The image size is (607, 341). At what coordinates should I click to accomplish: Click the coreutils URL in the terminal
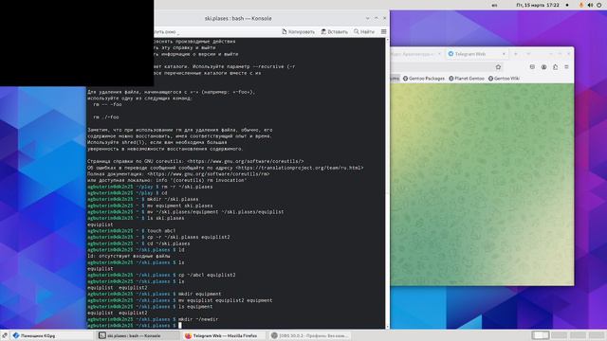[x=245, y=161]
